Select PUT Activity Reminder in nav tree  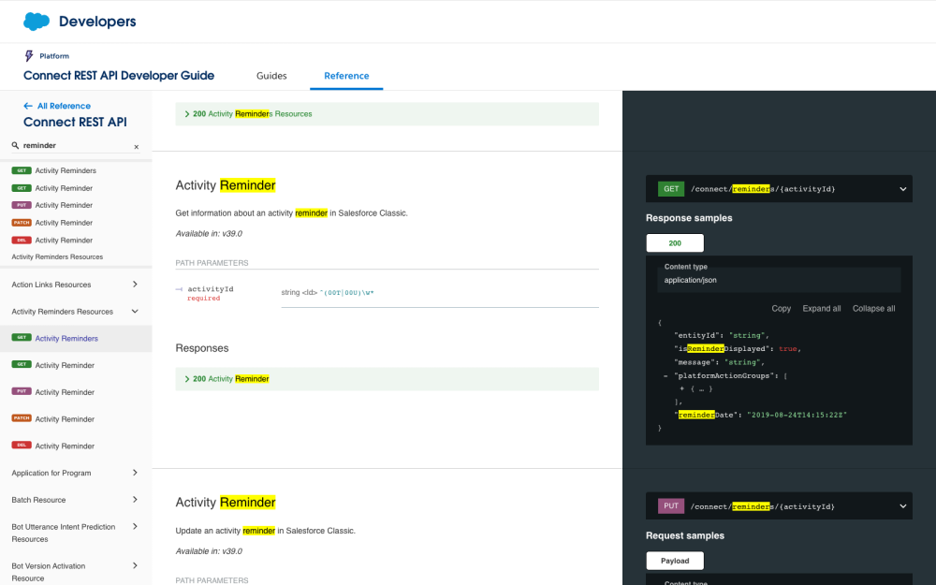tap(75, 392)
